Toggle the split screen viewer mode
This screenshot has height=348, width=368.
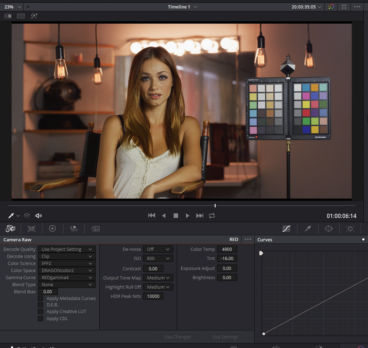click(x=21, y=16)
